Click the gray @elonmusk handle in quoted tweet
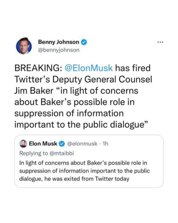The height and width of the screenshot is (223, 178). (x=82, y=144)
